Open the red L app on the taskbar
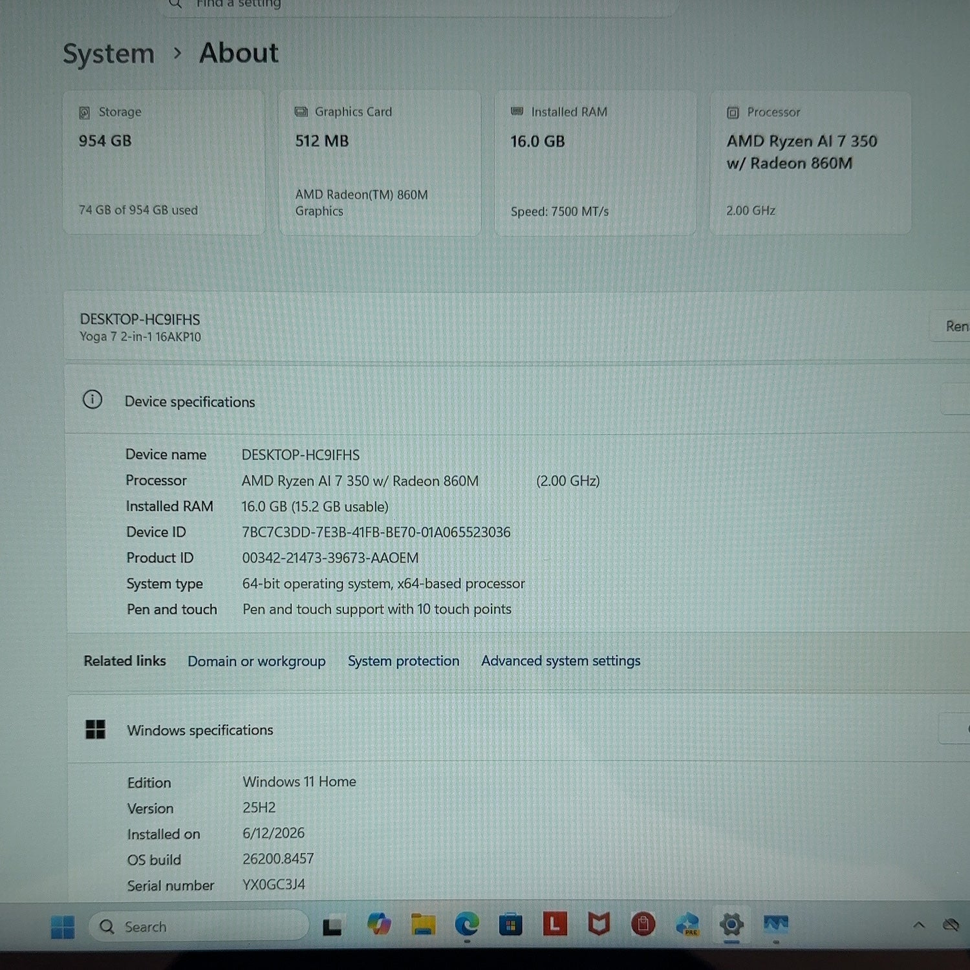This screenshot has height=970, width=970. (x=555, y=924)
